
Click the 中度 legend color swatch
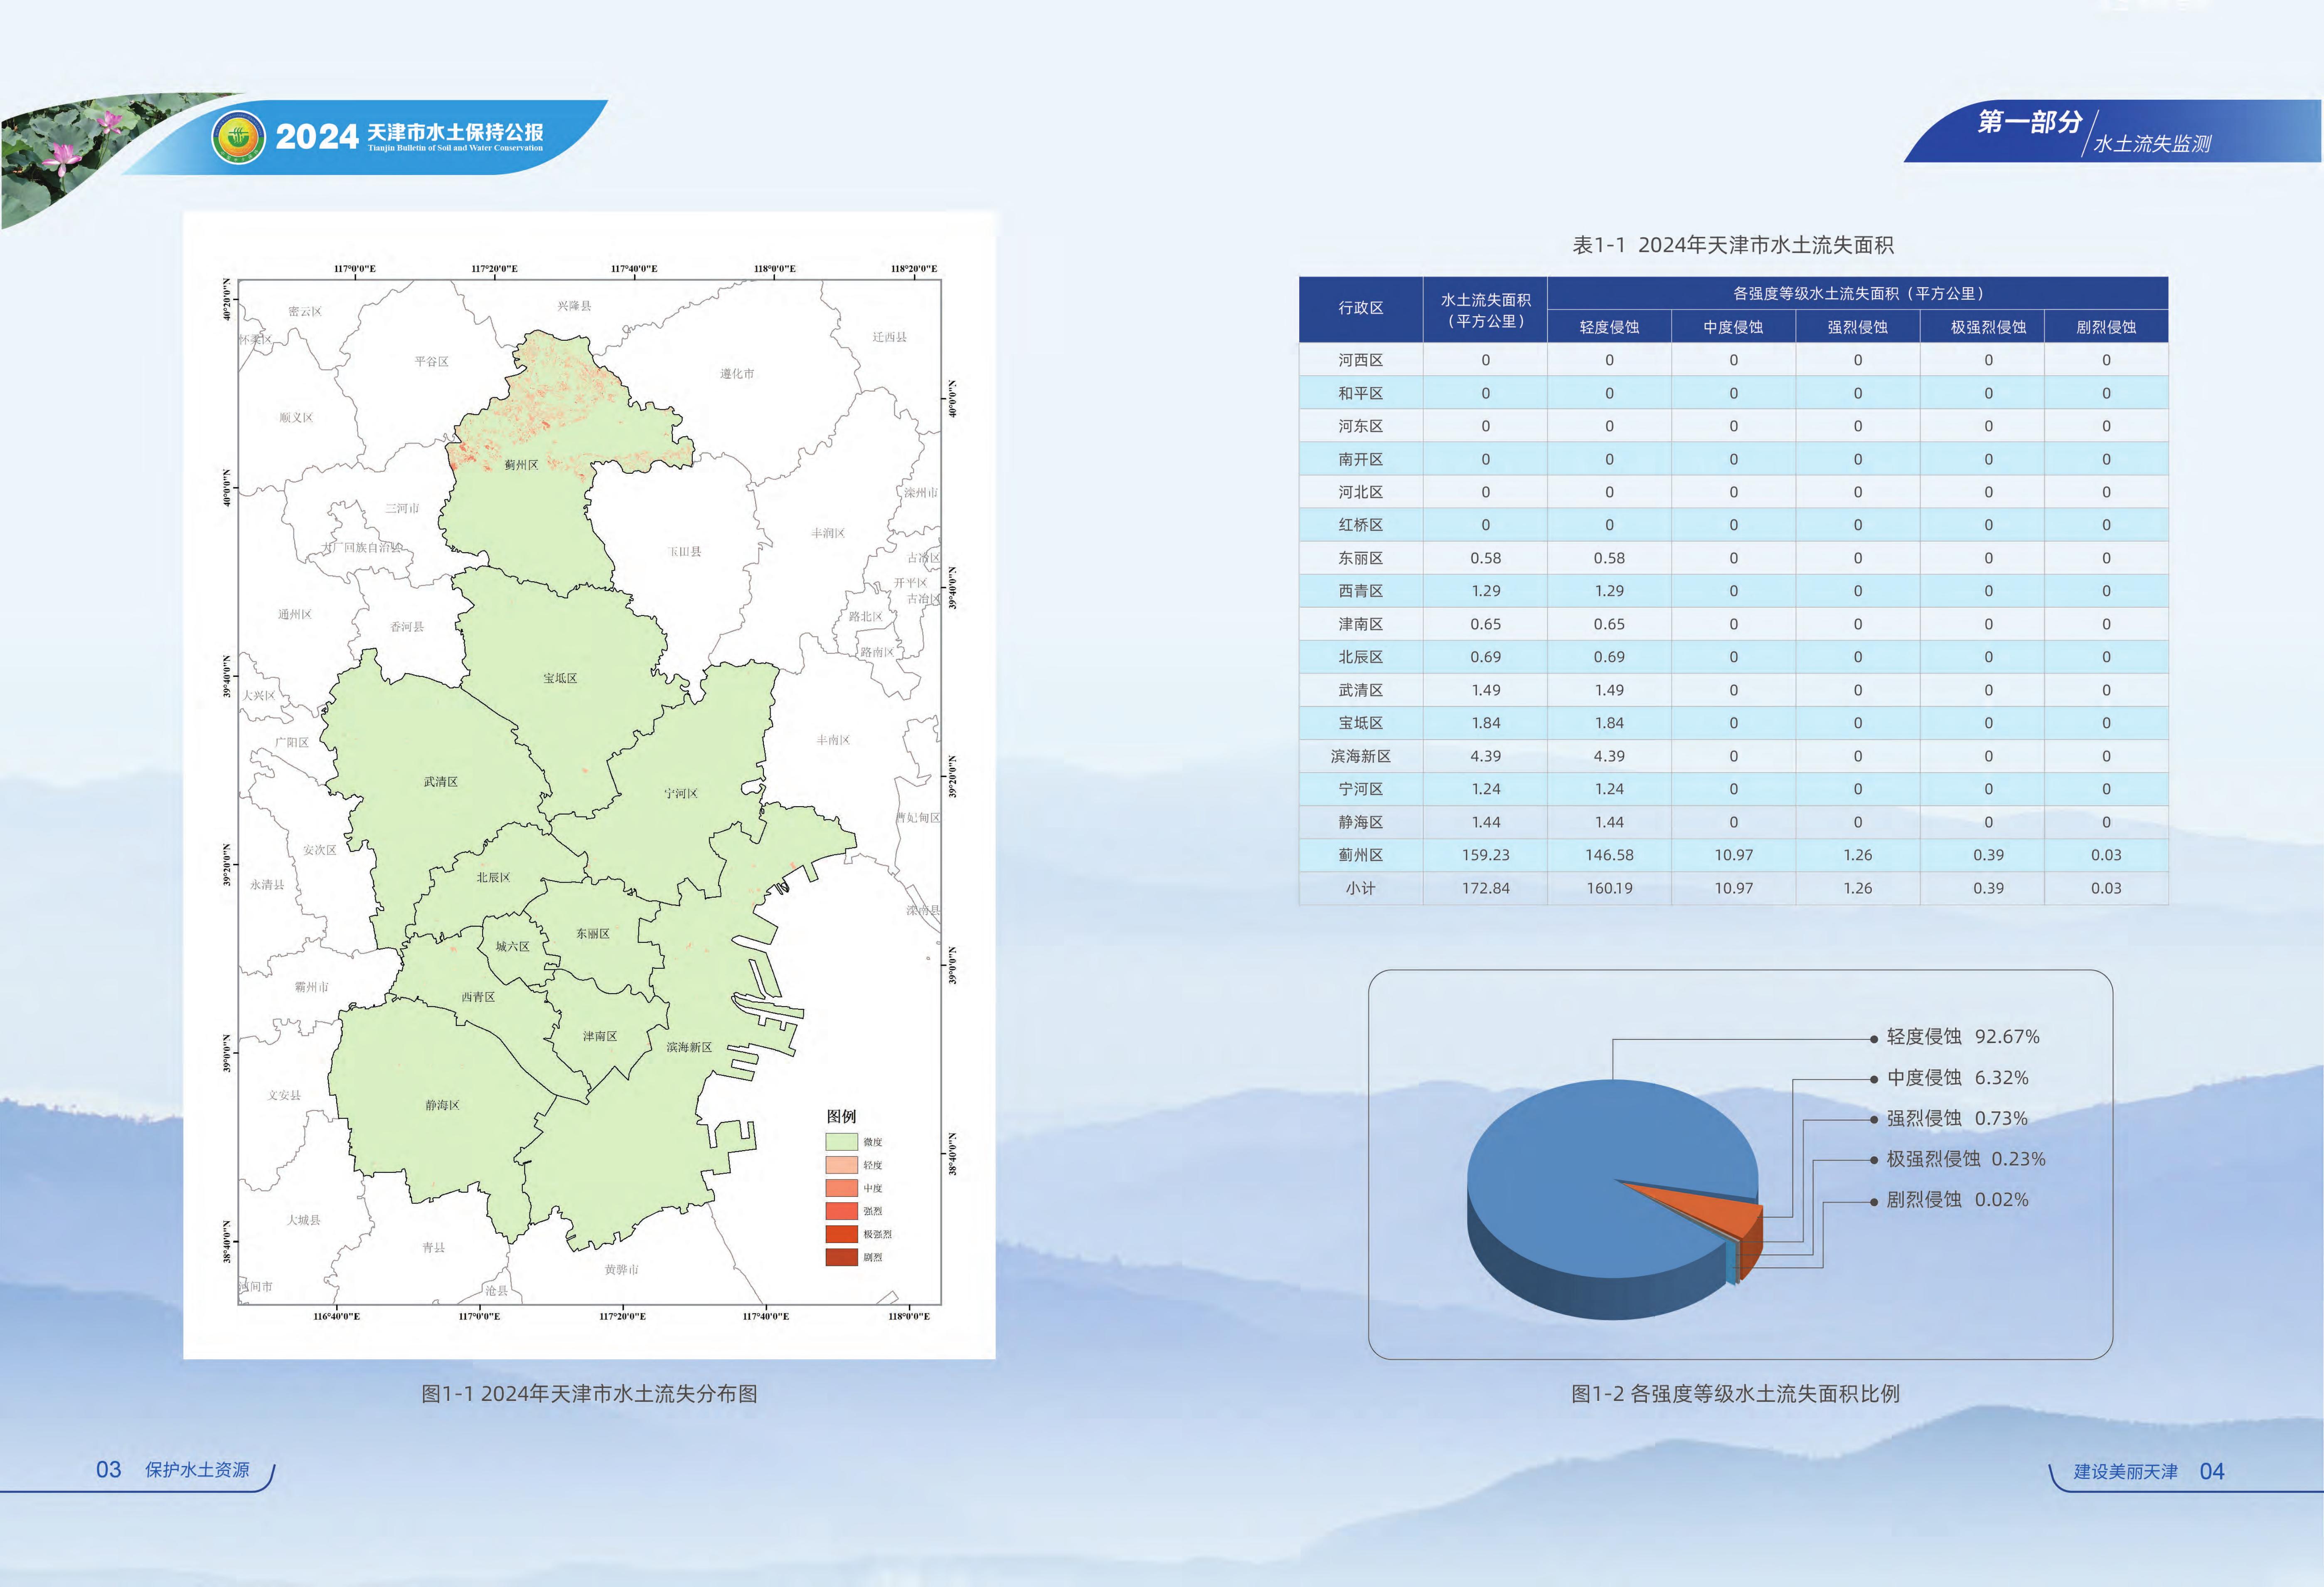[x=841, y=1188]
